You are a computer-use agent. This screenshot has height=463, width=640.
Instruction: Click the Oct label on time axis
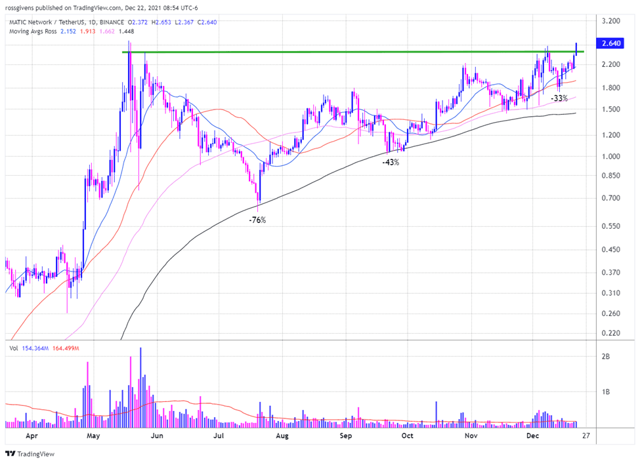coord(408,435)
